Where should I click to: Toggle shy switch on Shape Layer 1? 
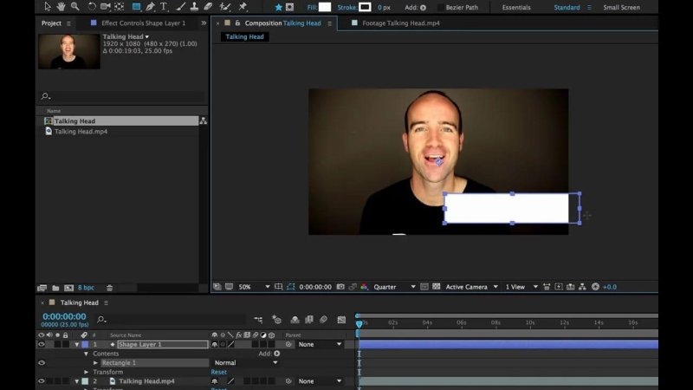pos(214,344)
